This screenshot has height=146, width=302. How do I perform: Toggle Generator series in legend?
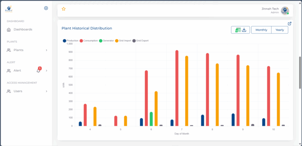(106, 41)
